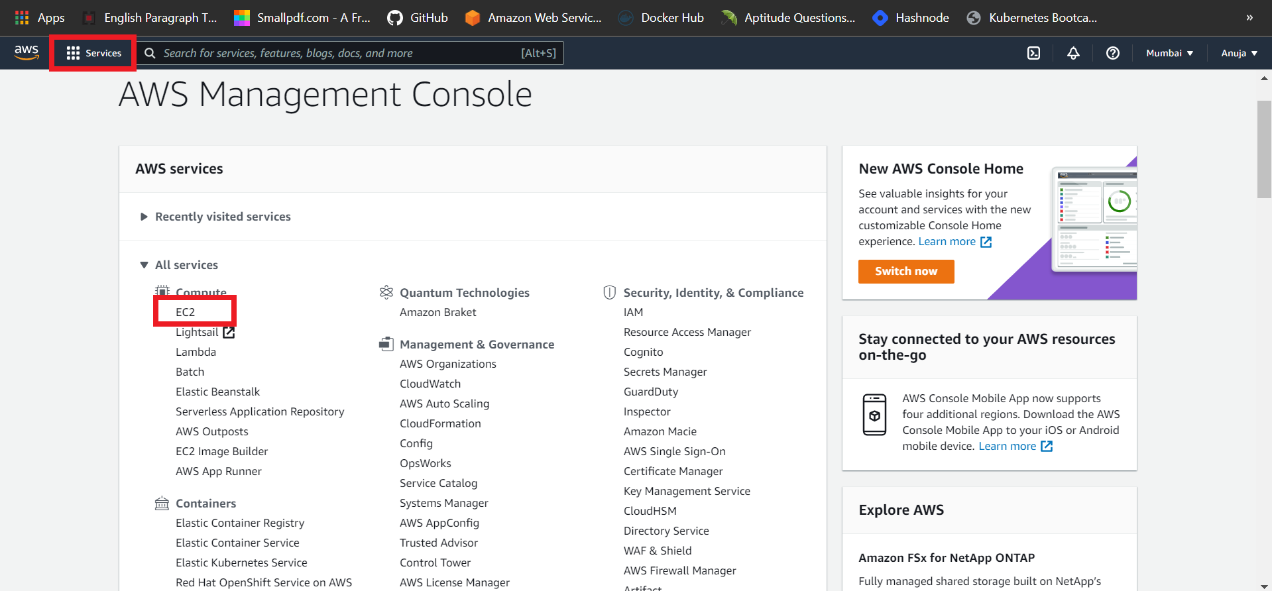Open AWS App Runner
1272x591 pixels.
click(218, 471)
